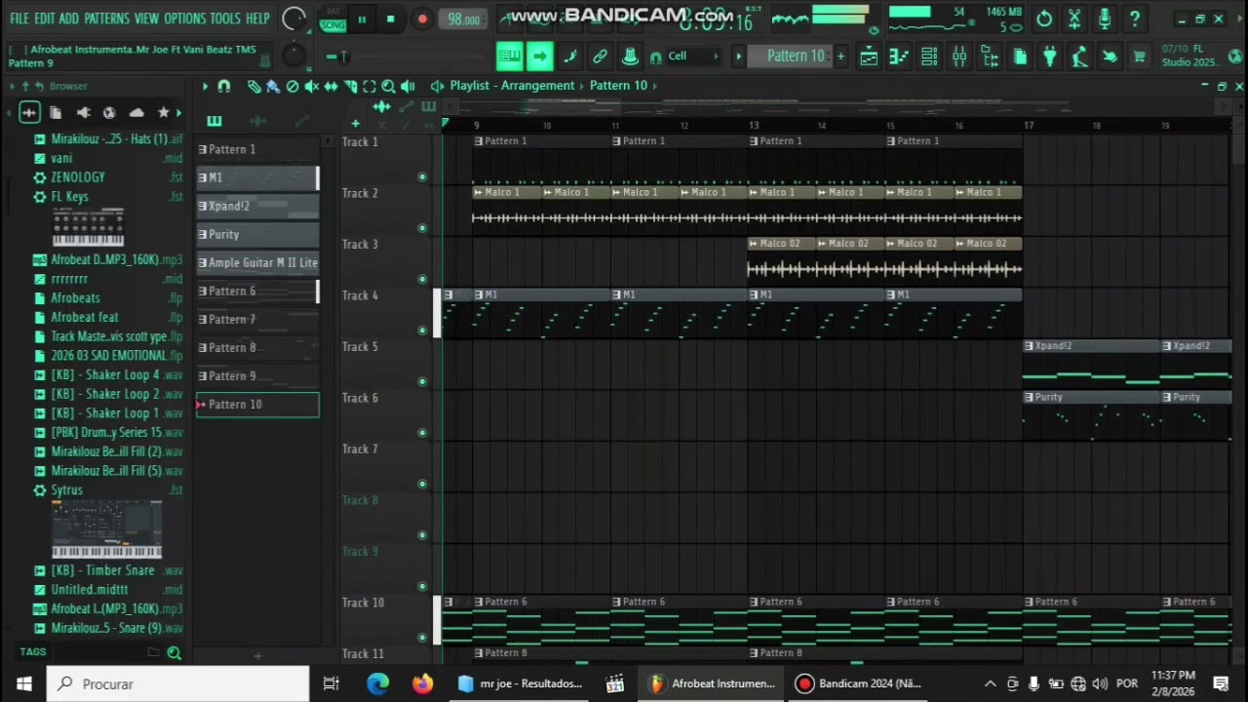This screenshot has width=1248, height=702.
Task: Select the Zoom magnifier tool in playlist
Action: 388,86
